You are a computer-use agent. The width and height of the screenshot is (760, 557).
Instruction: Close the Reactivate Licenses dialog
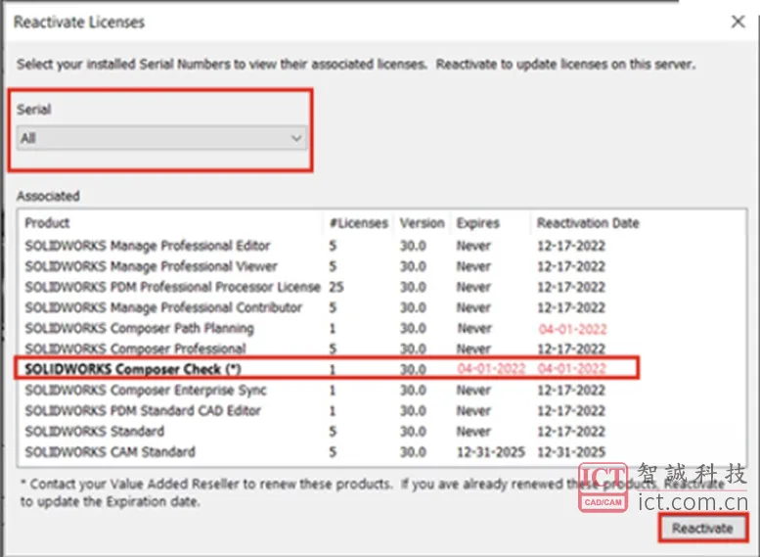[738, 22]
